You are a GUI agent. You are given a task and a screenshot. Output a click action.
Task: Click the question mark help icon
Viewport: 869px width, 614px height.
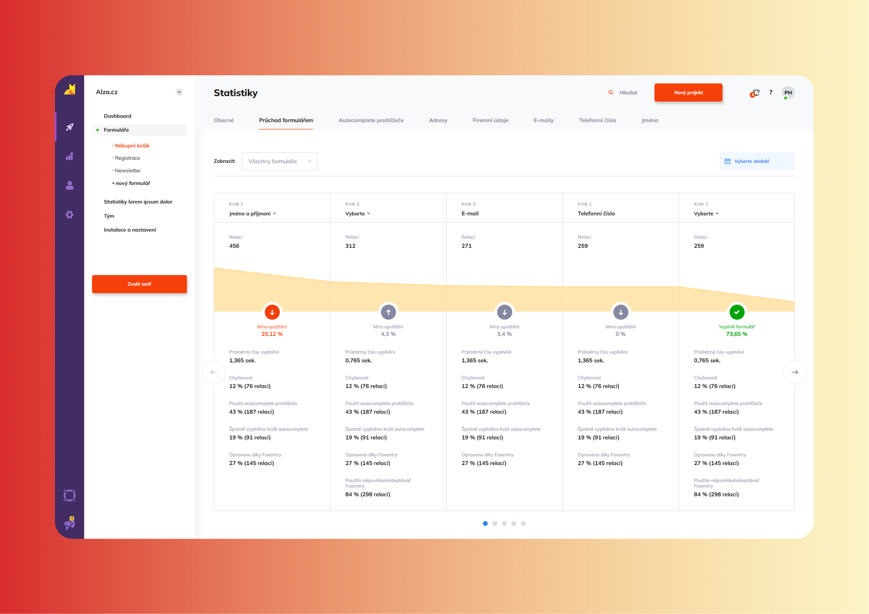[x=771, y=92]
